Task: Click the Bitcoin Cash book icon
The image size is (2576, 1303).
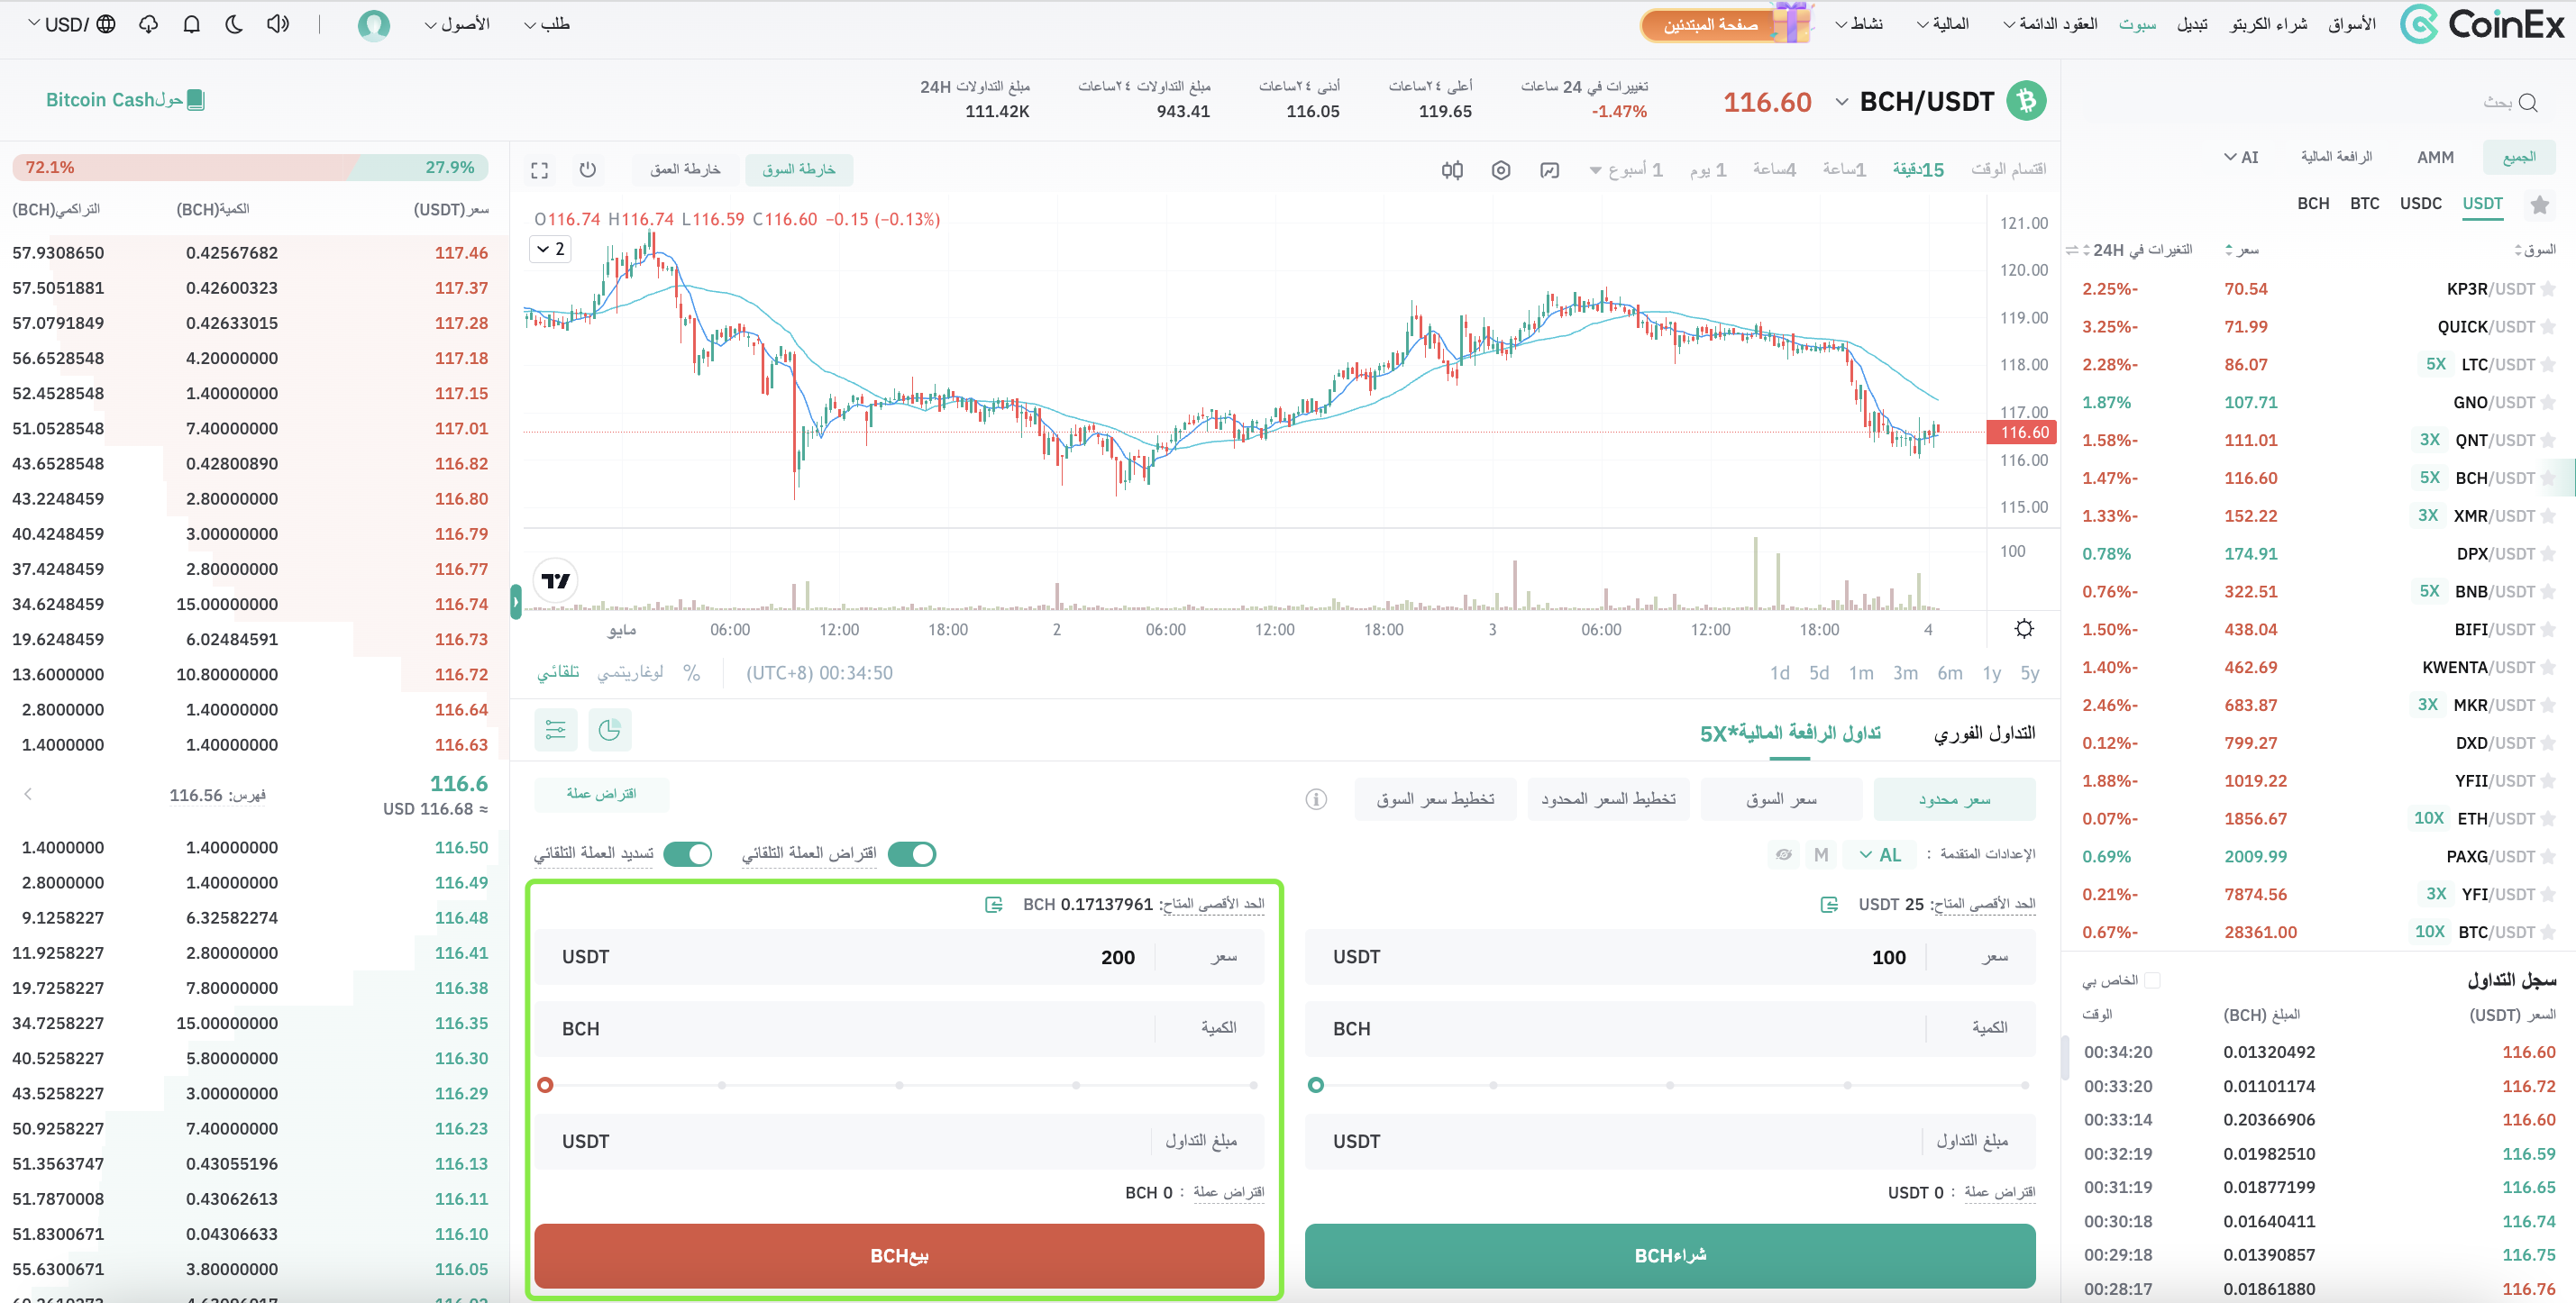Action: coord(196,100)
